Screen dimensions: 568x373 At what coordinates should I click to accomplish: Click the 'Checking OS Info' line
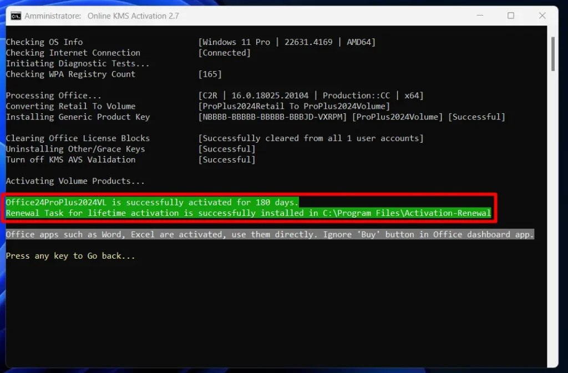point(44,42)
